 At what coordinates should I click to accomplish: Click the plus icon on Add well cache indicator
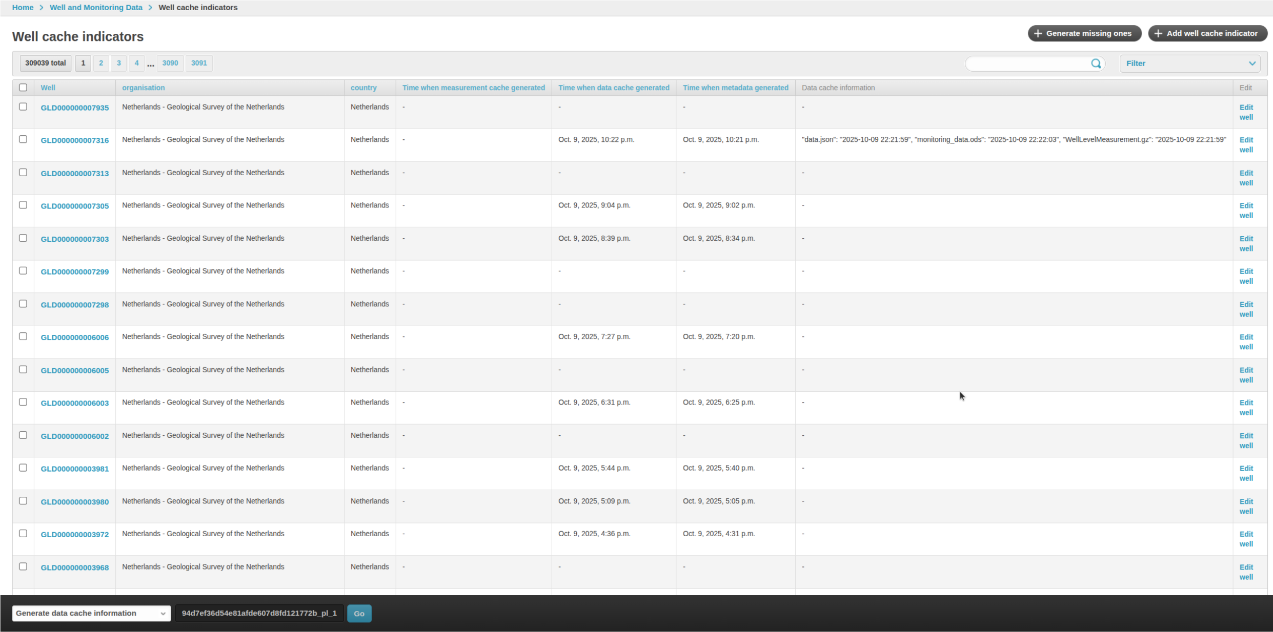1158,33
